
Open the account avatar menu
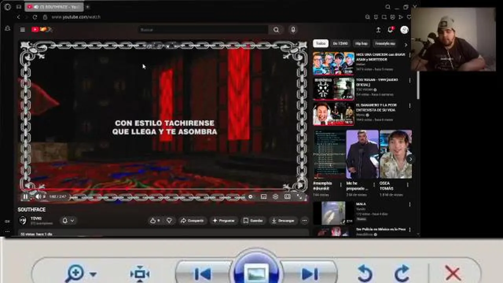[x=404, y=30]
